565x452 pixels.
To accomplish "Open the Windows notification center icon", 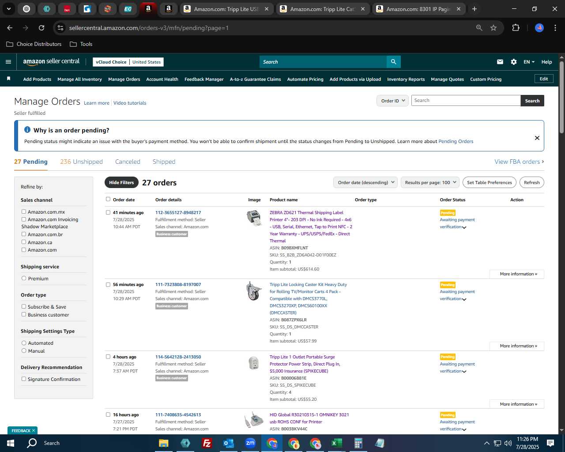I will click(x=550, y=443).
